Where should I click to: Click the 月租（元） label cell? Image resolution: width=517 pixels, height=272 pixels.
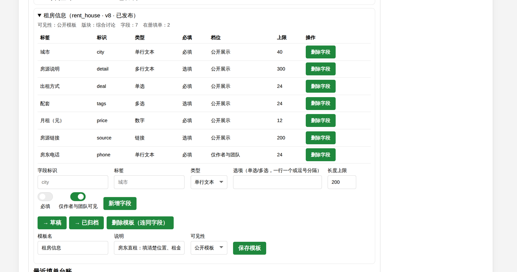click(x=52, y=120)
